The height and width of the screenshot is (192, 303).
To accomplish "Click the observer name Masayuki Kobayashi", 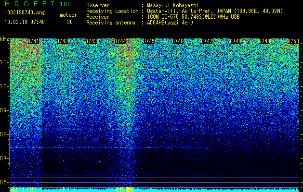I will tap(173, 5).
